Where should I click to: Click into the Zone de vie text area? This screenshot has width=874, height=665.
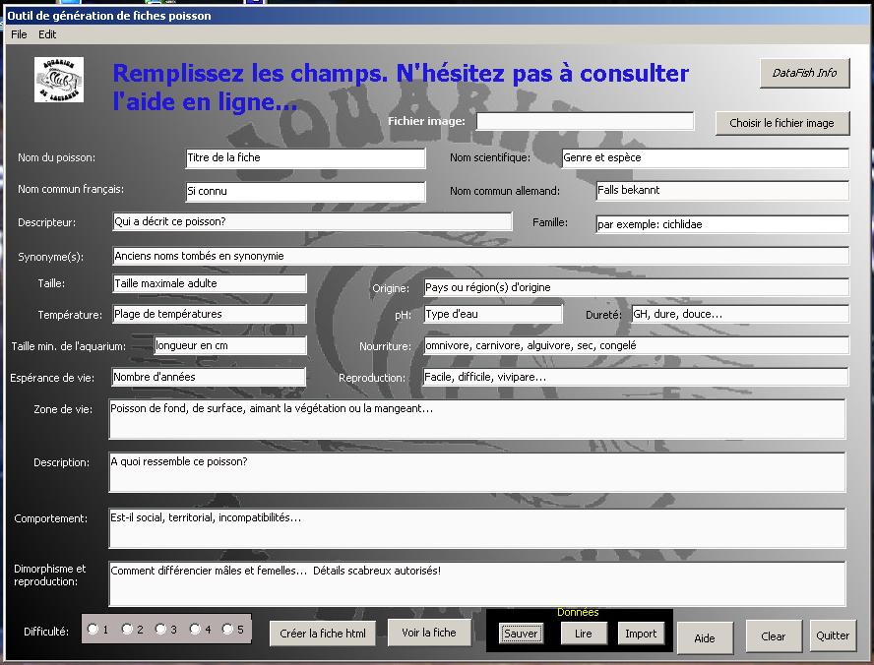pos(476,419)
